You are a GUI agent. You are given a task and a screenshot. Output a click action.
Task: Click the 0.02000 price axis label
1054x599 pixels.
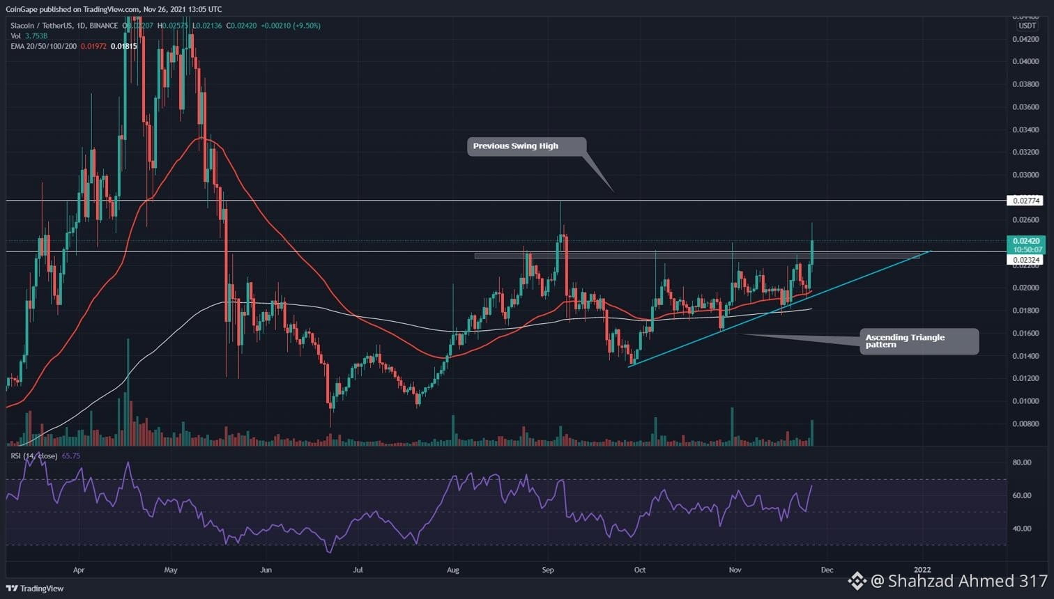(x=1025, y=288)
